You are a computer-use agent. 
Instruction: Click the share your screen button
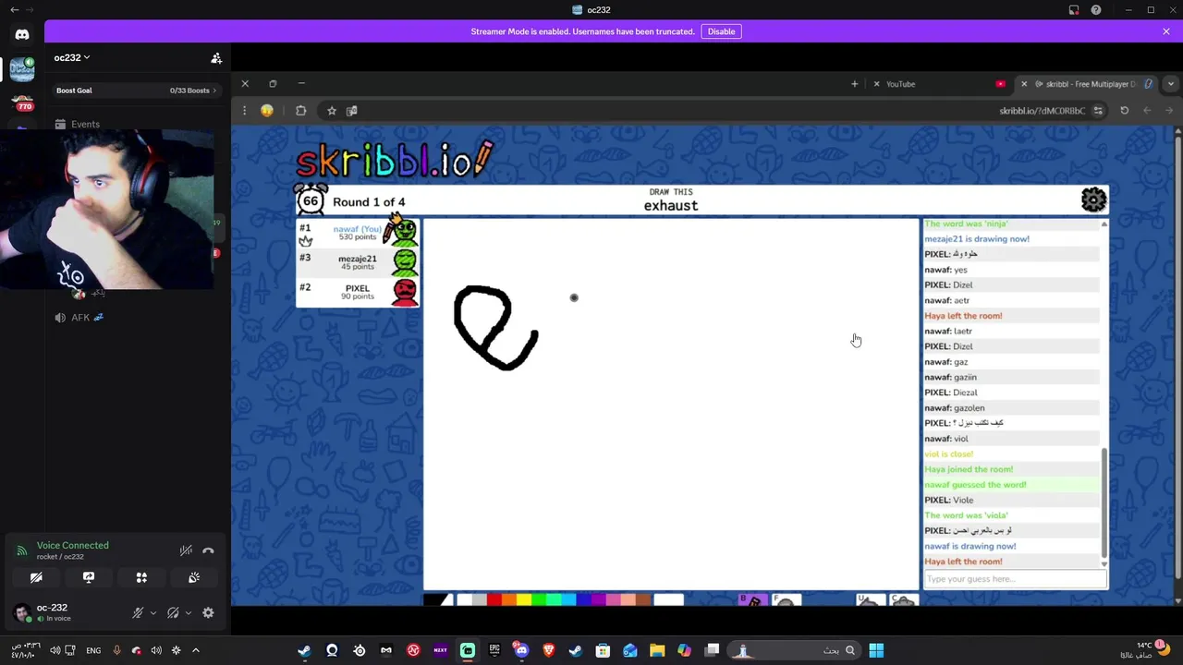click(89, 577)
